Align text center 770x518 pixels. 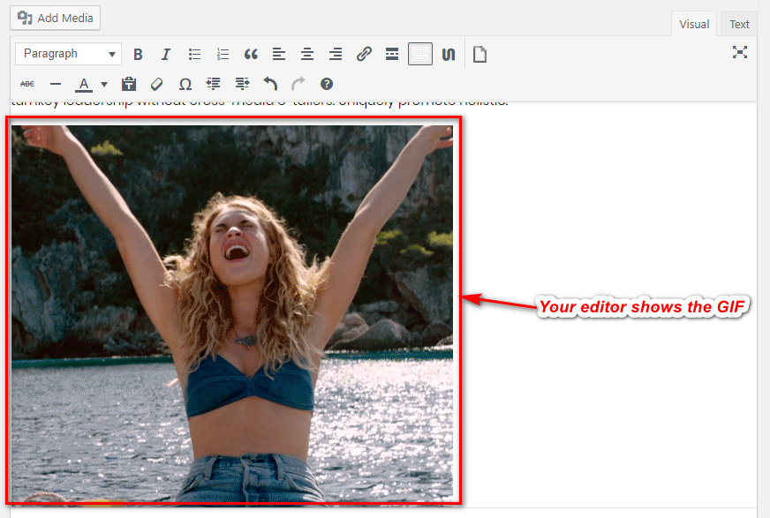307,54
